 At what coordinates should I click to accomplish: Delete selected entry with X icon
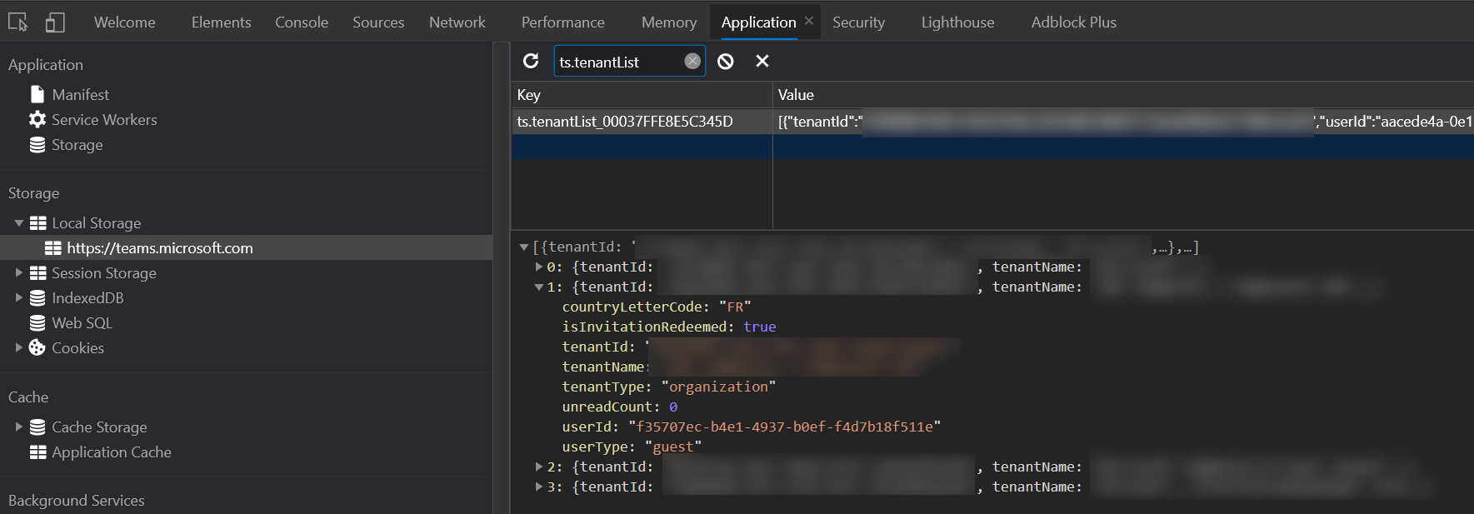[x=762, y=61]
